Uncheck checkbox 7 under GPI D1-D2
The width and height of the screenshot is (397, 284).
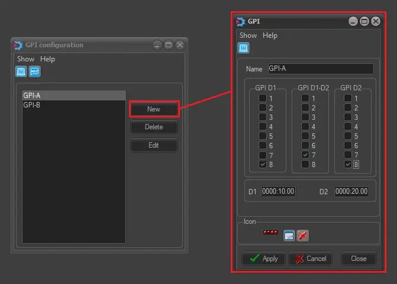point(305,155)
